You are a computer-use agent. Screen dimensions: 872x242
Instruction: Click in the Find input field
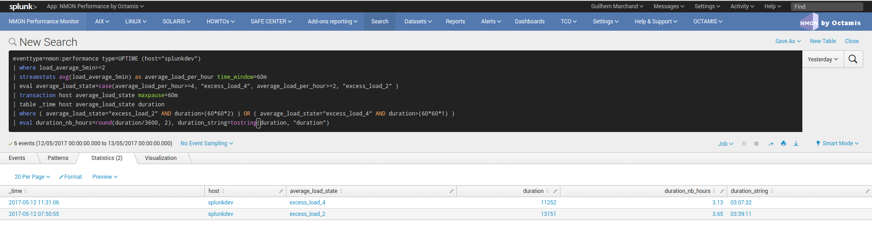(827, 6)
